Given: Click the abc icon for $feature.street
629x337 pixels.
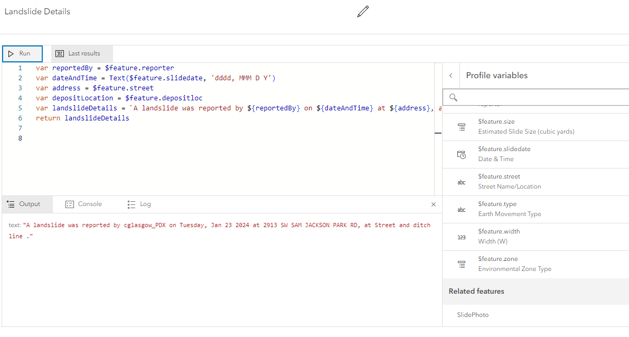Looking at the screenshot, I should 461,181.
